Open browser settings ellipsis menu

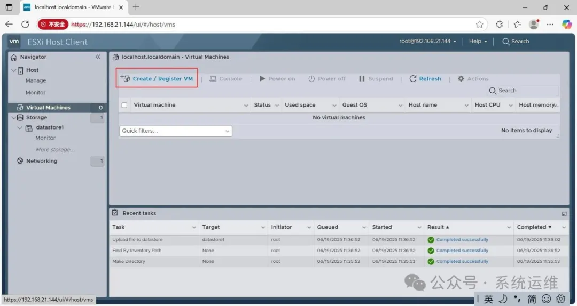(550, 24)
